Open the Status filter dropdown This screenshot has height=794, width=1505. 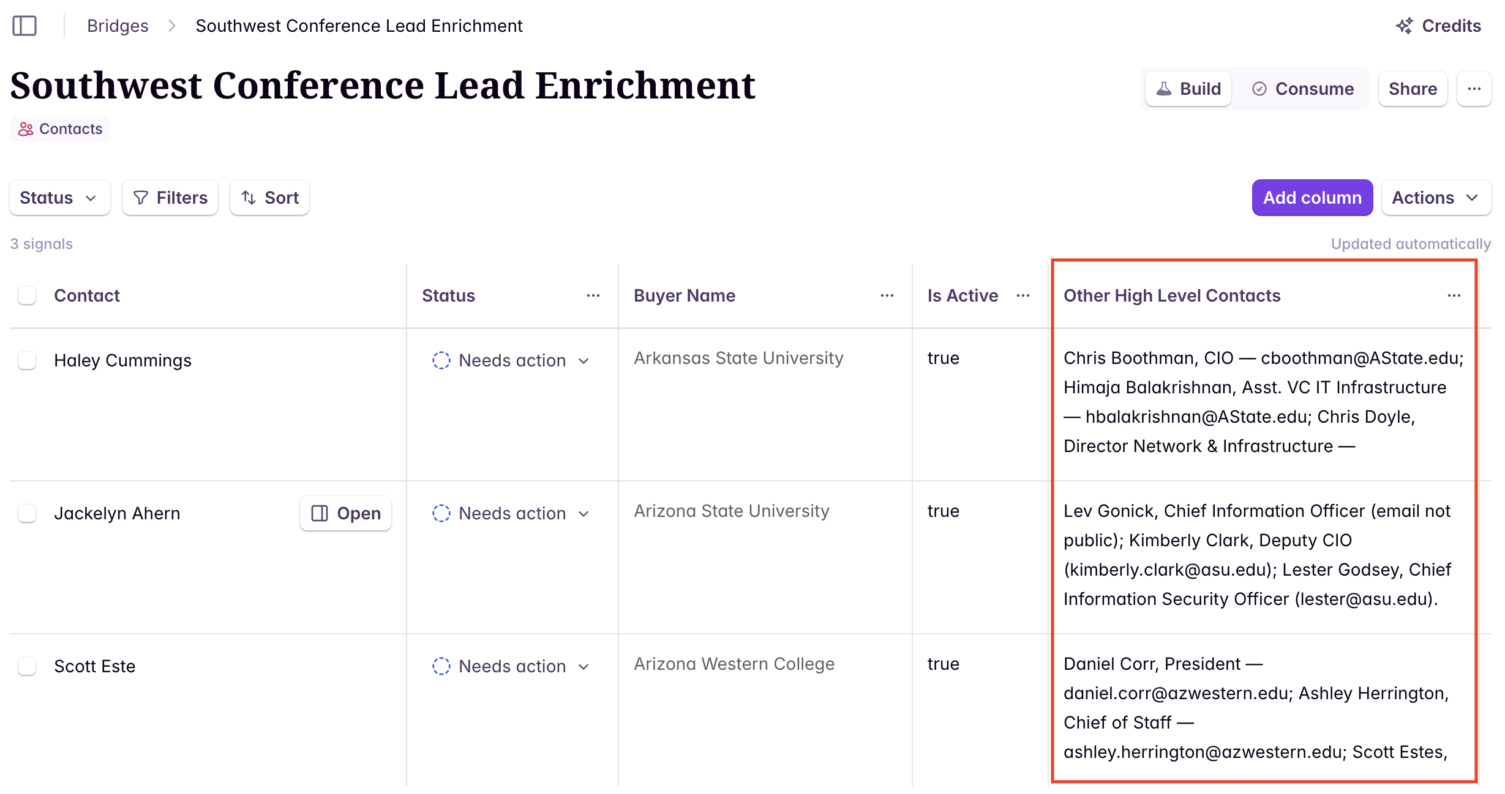click(x=59, y=198)
